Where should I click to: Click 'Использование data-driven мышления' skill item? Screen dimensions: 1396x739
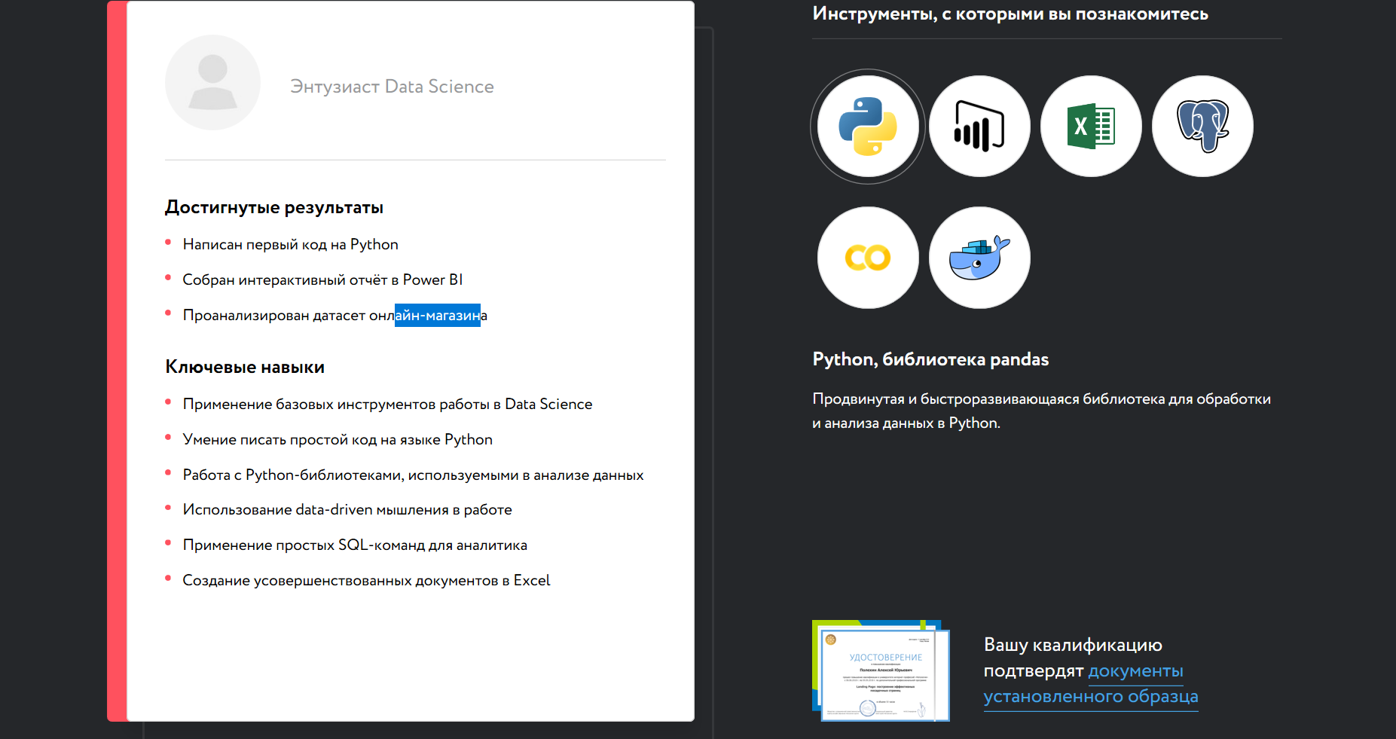[347, 509]
